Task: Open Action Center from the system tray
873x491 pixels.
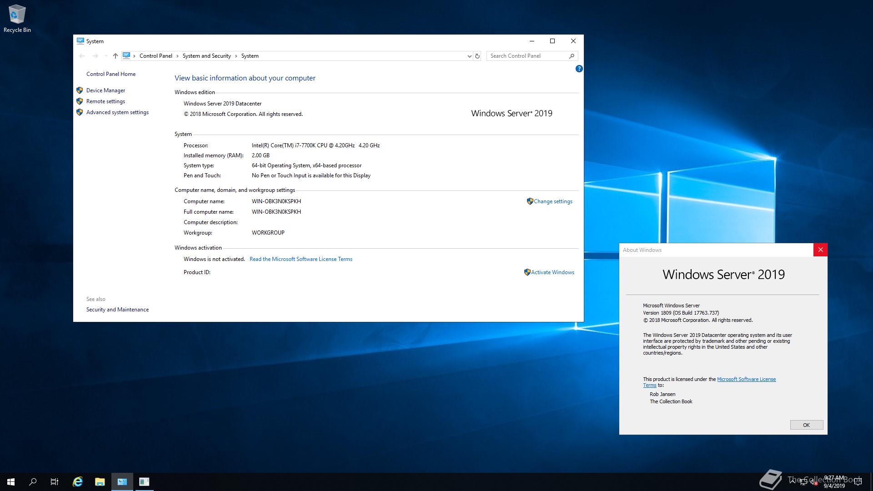Action: [x=858, y=482]
